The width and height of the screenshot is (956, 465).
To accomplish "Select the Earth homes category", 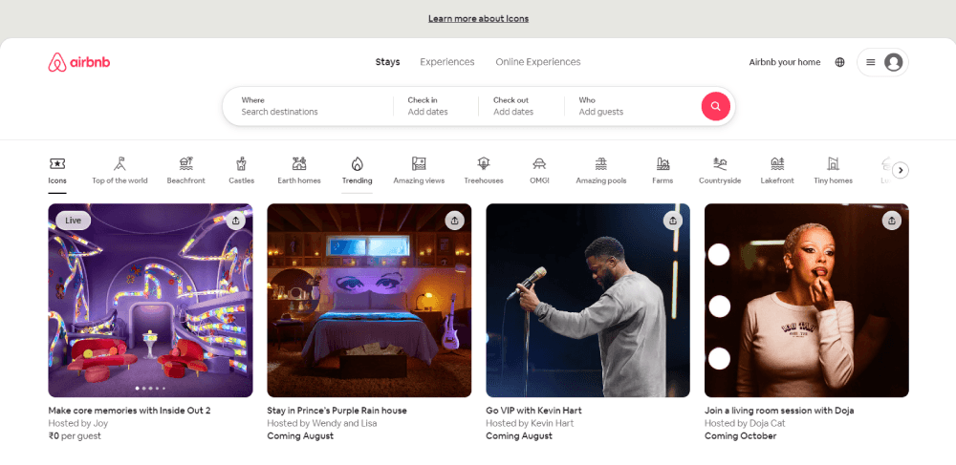I will click(298, 171).
